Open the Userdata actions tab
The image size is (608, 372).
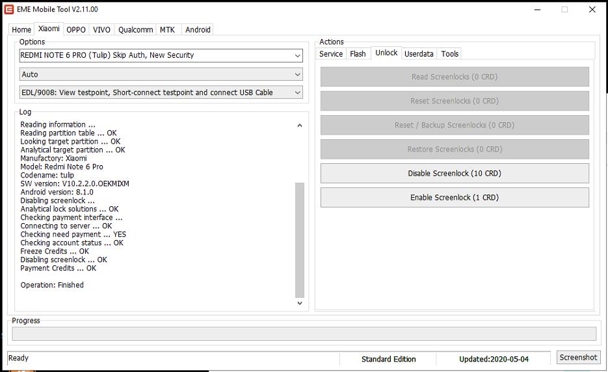(419, 53)
